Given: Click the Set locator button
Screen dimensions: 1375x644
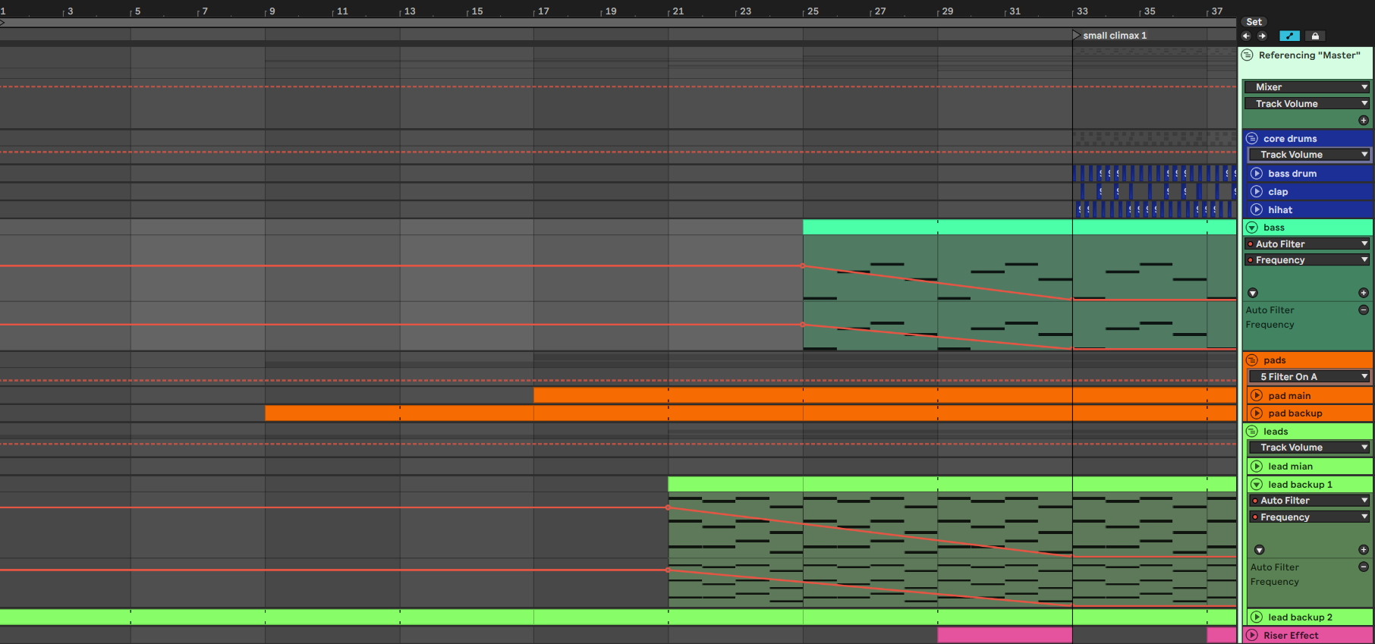Looking at the screenshot, I should (x=1254, y=22).
